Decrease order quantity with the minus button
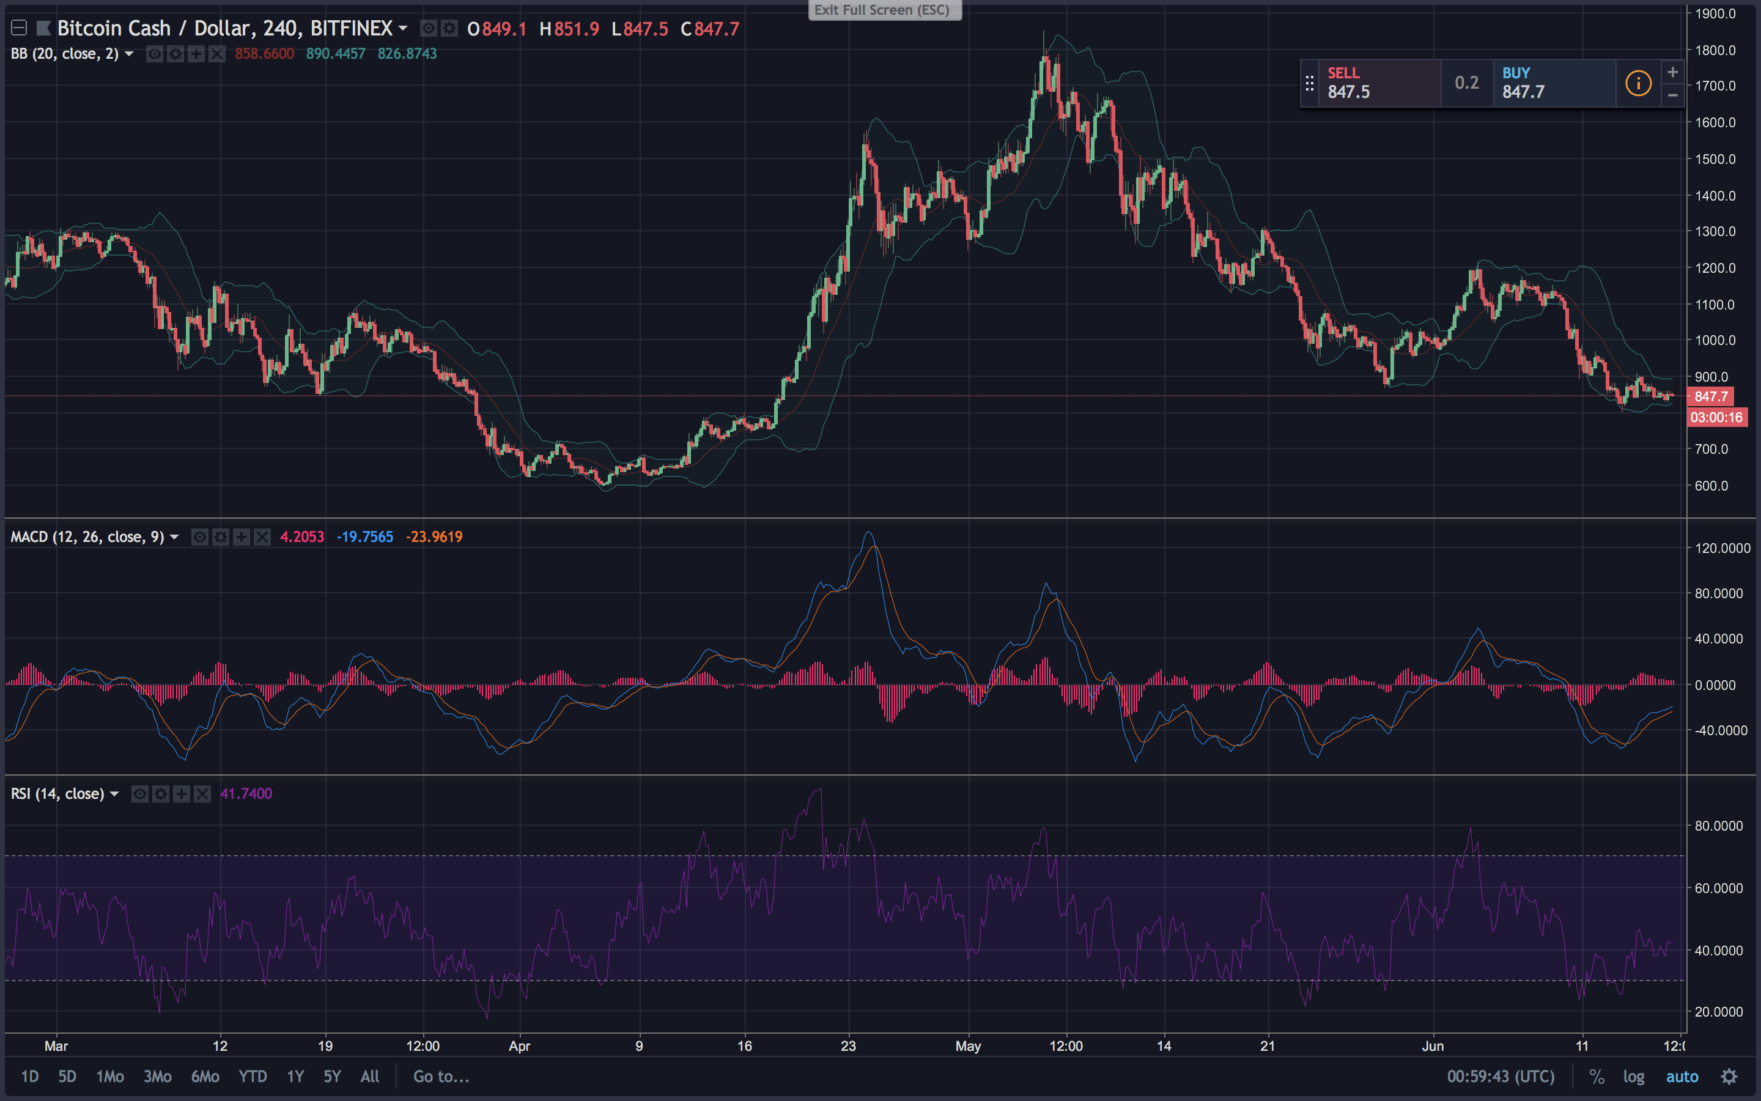 click(1672, 95)
